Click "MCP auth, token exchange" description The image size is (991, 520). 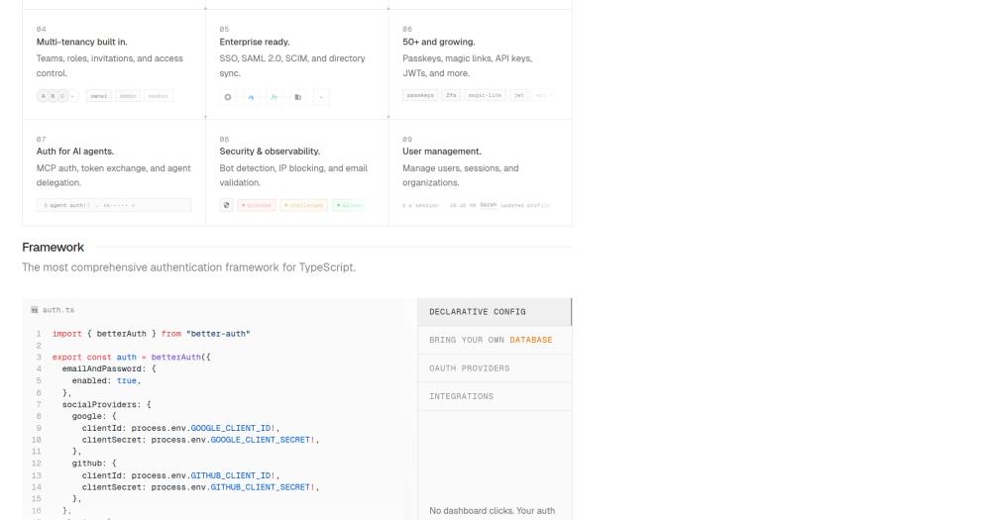(113, 175)
